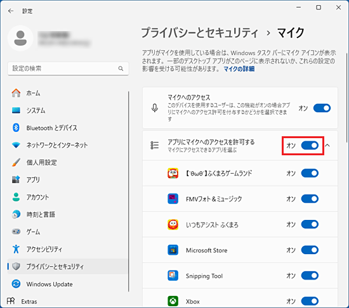This screenshot has height=308, width=349.
Task: Click the FMVフォト&ミュージック app icon
Action: point(173,198)
